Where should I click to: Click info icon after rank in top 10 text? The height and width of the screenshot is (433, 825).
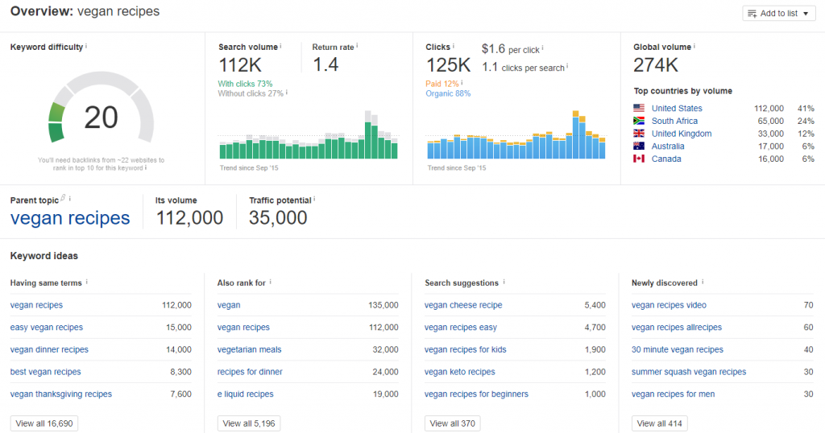click(146, 167)
